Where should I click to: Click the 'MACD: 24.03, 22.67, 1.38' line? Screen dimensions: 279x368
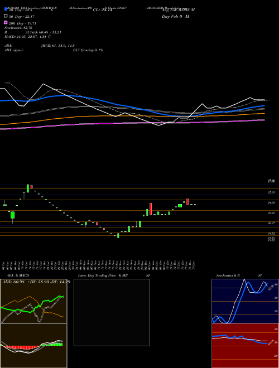[26, 37]
